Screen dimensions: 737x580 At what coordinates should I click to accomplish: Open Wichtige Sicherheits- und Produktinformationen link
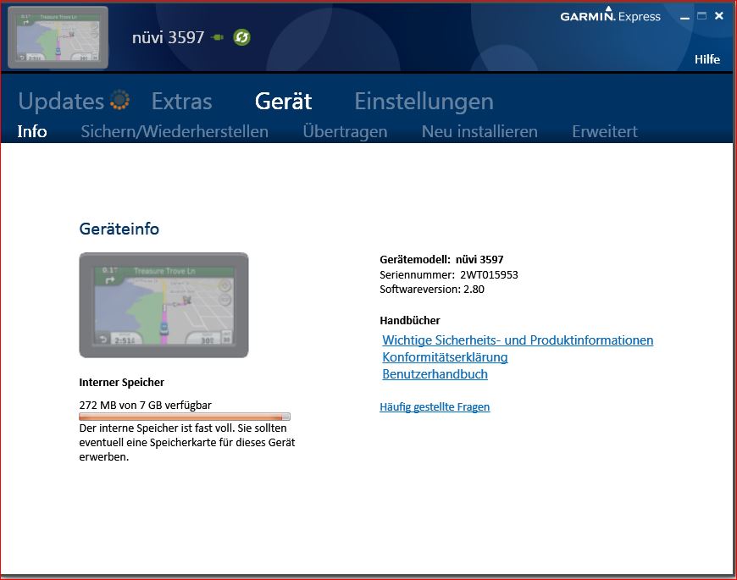point(518,340)
